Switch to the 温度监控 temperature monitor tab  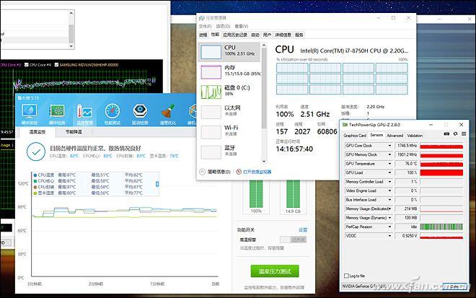pyautogui.click(x=37, y=132)
